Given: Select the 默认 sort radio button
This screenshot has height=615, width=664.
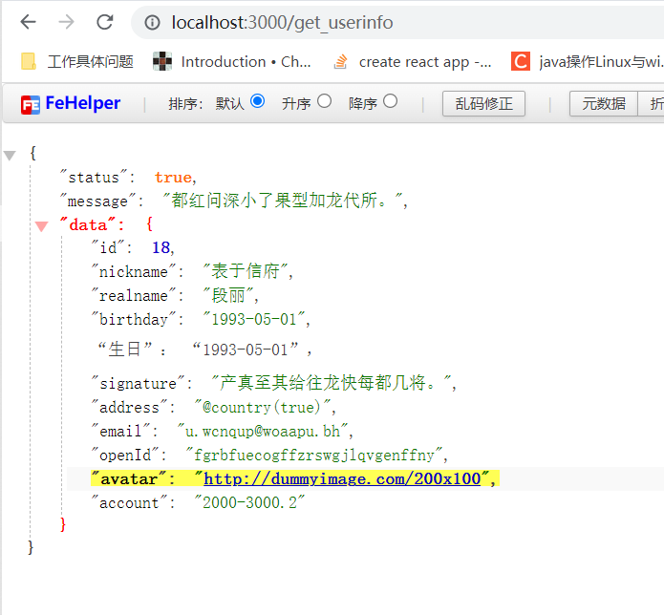Looking at the screenshot, I should coord(257,101).
